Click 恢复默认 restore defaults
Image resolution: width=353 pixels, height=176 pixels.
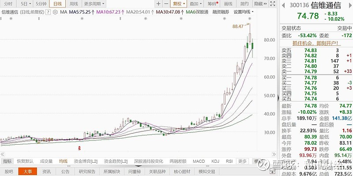pyautogui.click(x=25, y=161)
